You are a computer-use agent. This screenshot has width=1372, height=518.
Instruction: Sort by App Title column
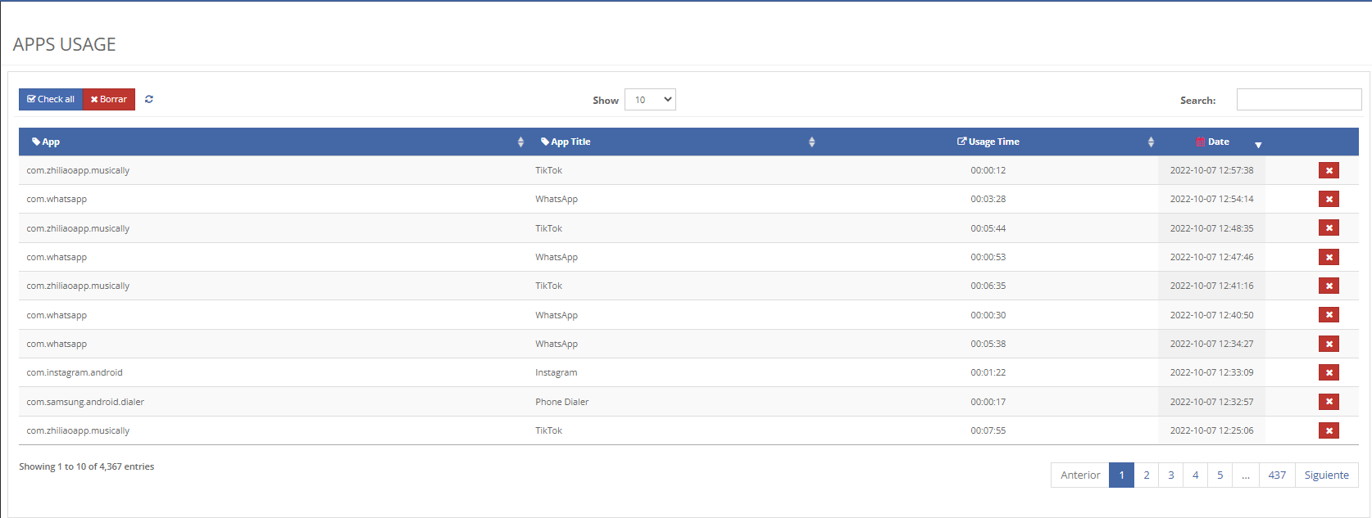[x=570, y=142]
